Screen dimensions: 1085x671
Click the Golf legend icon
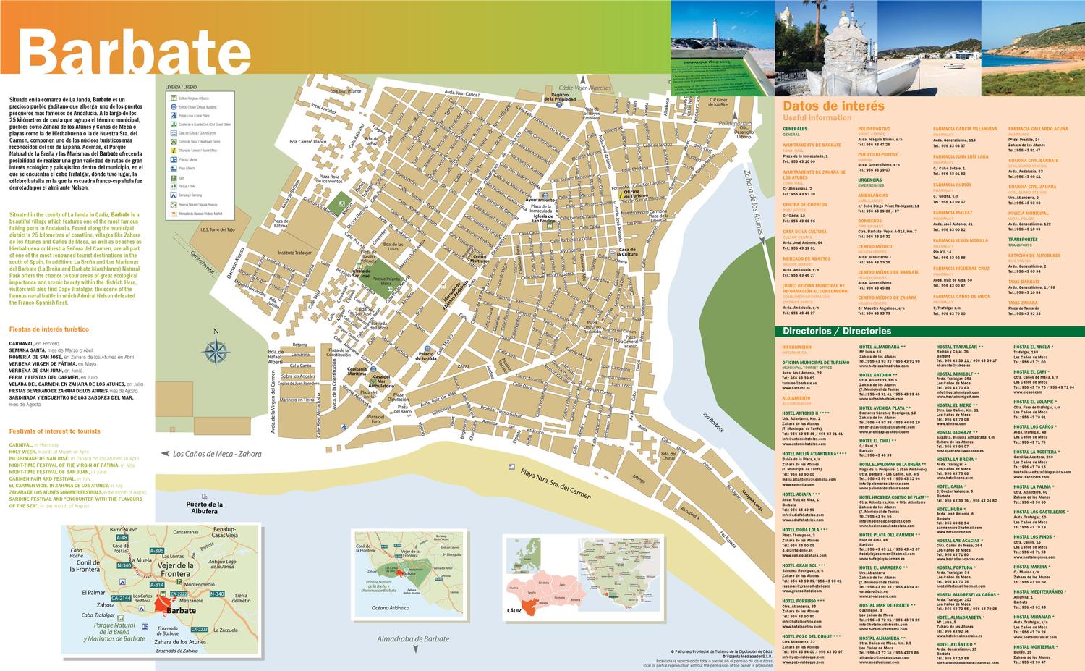(x=174, y=177)
